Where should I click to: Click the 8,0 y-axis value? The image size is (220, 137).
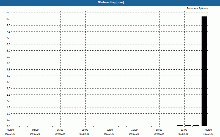click(9, 25)
